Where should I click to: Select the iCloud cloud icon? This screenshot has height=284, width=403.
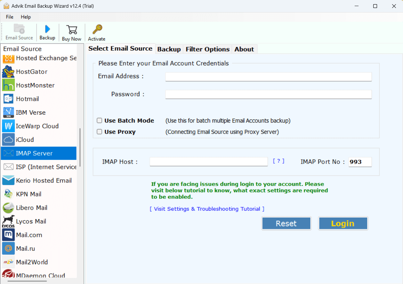point(8,140)
